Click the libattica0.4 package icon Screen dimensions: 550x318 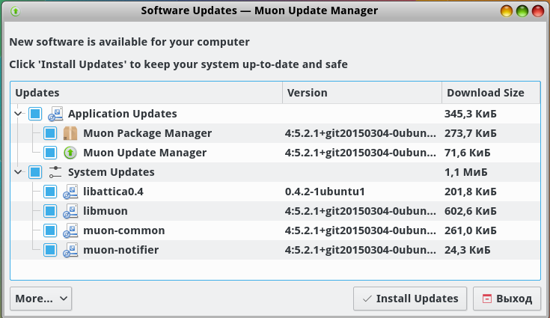pyautogui.click(x=70, y=192)
